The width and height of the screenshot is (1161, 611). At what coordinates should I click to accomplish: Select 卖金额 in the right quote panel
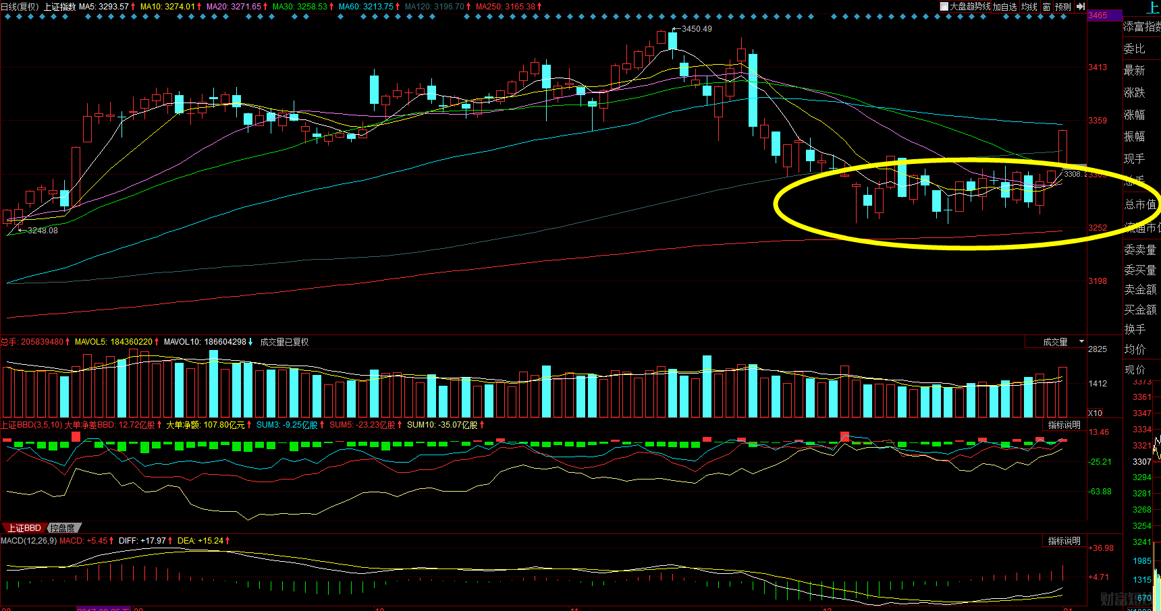tap(1141, 289)
